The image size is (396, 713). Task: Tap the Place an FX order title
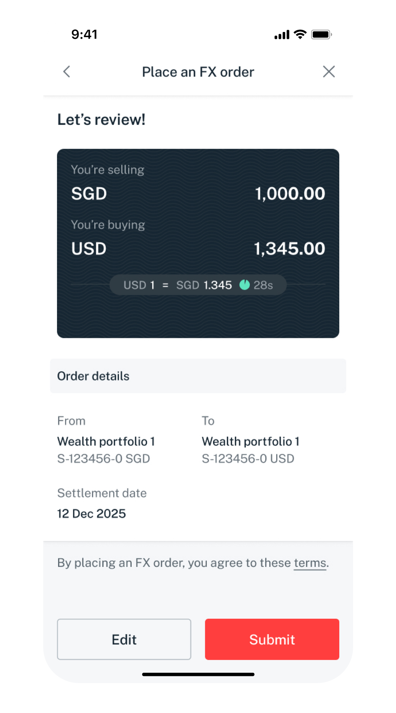point(198,72)
